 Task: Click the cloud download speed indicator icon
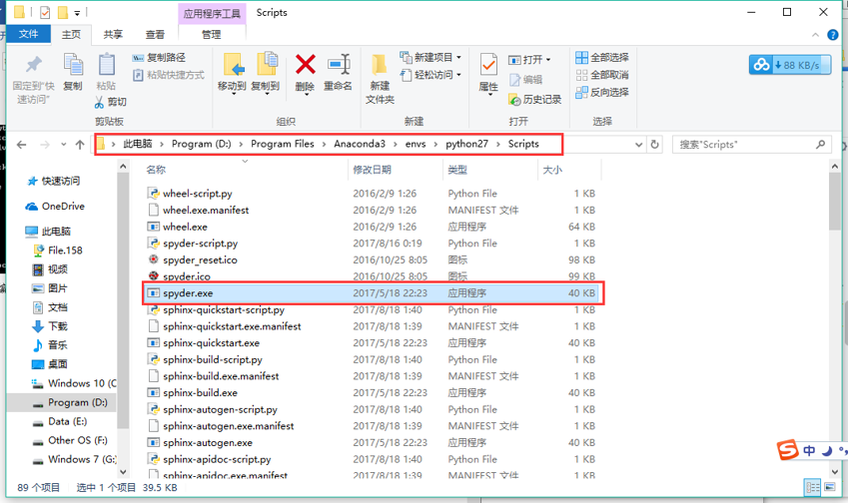click(x=761, y=65)
